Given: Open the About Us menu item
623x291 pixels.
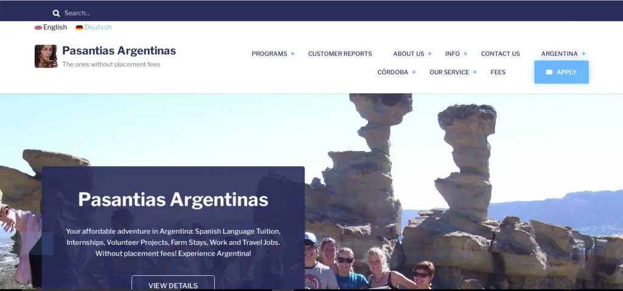Looking at the screenshot, I should click(408, 54).
